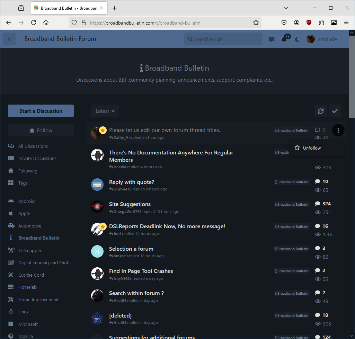Image resolution: width=355 pixels, height=339 pixels.
Task: Focus the Search Forum field
Action: (x=223, y=39)
